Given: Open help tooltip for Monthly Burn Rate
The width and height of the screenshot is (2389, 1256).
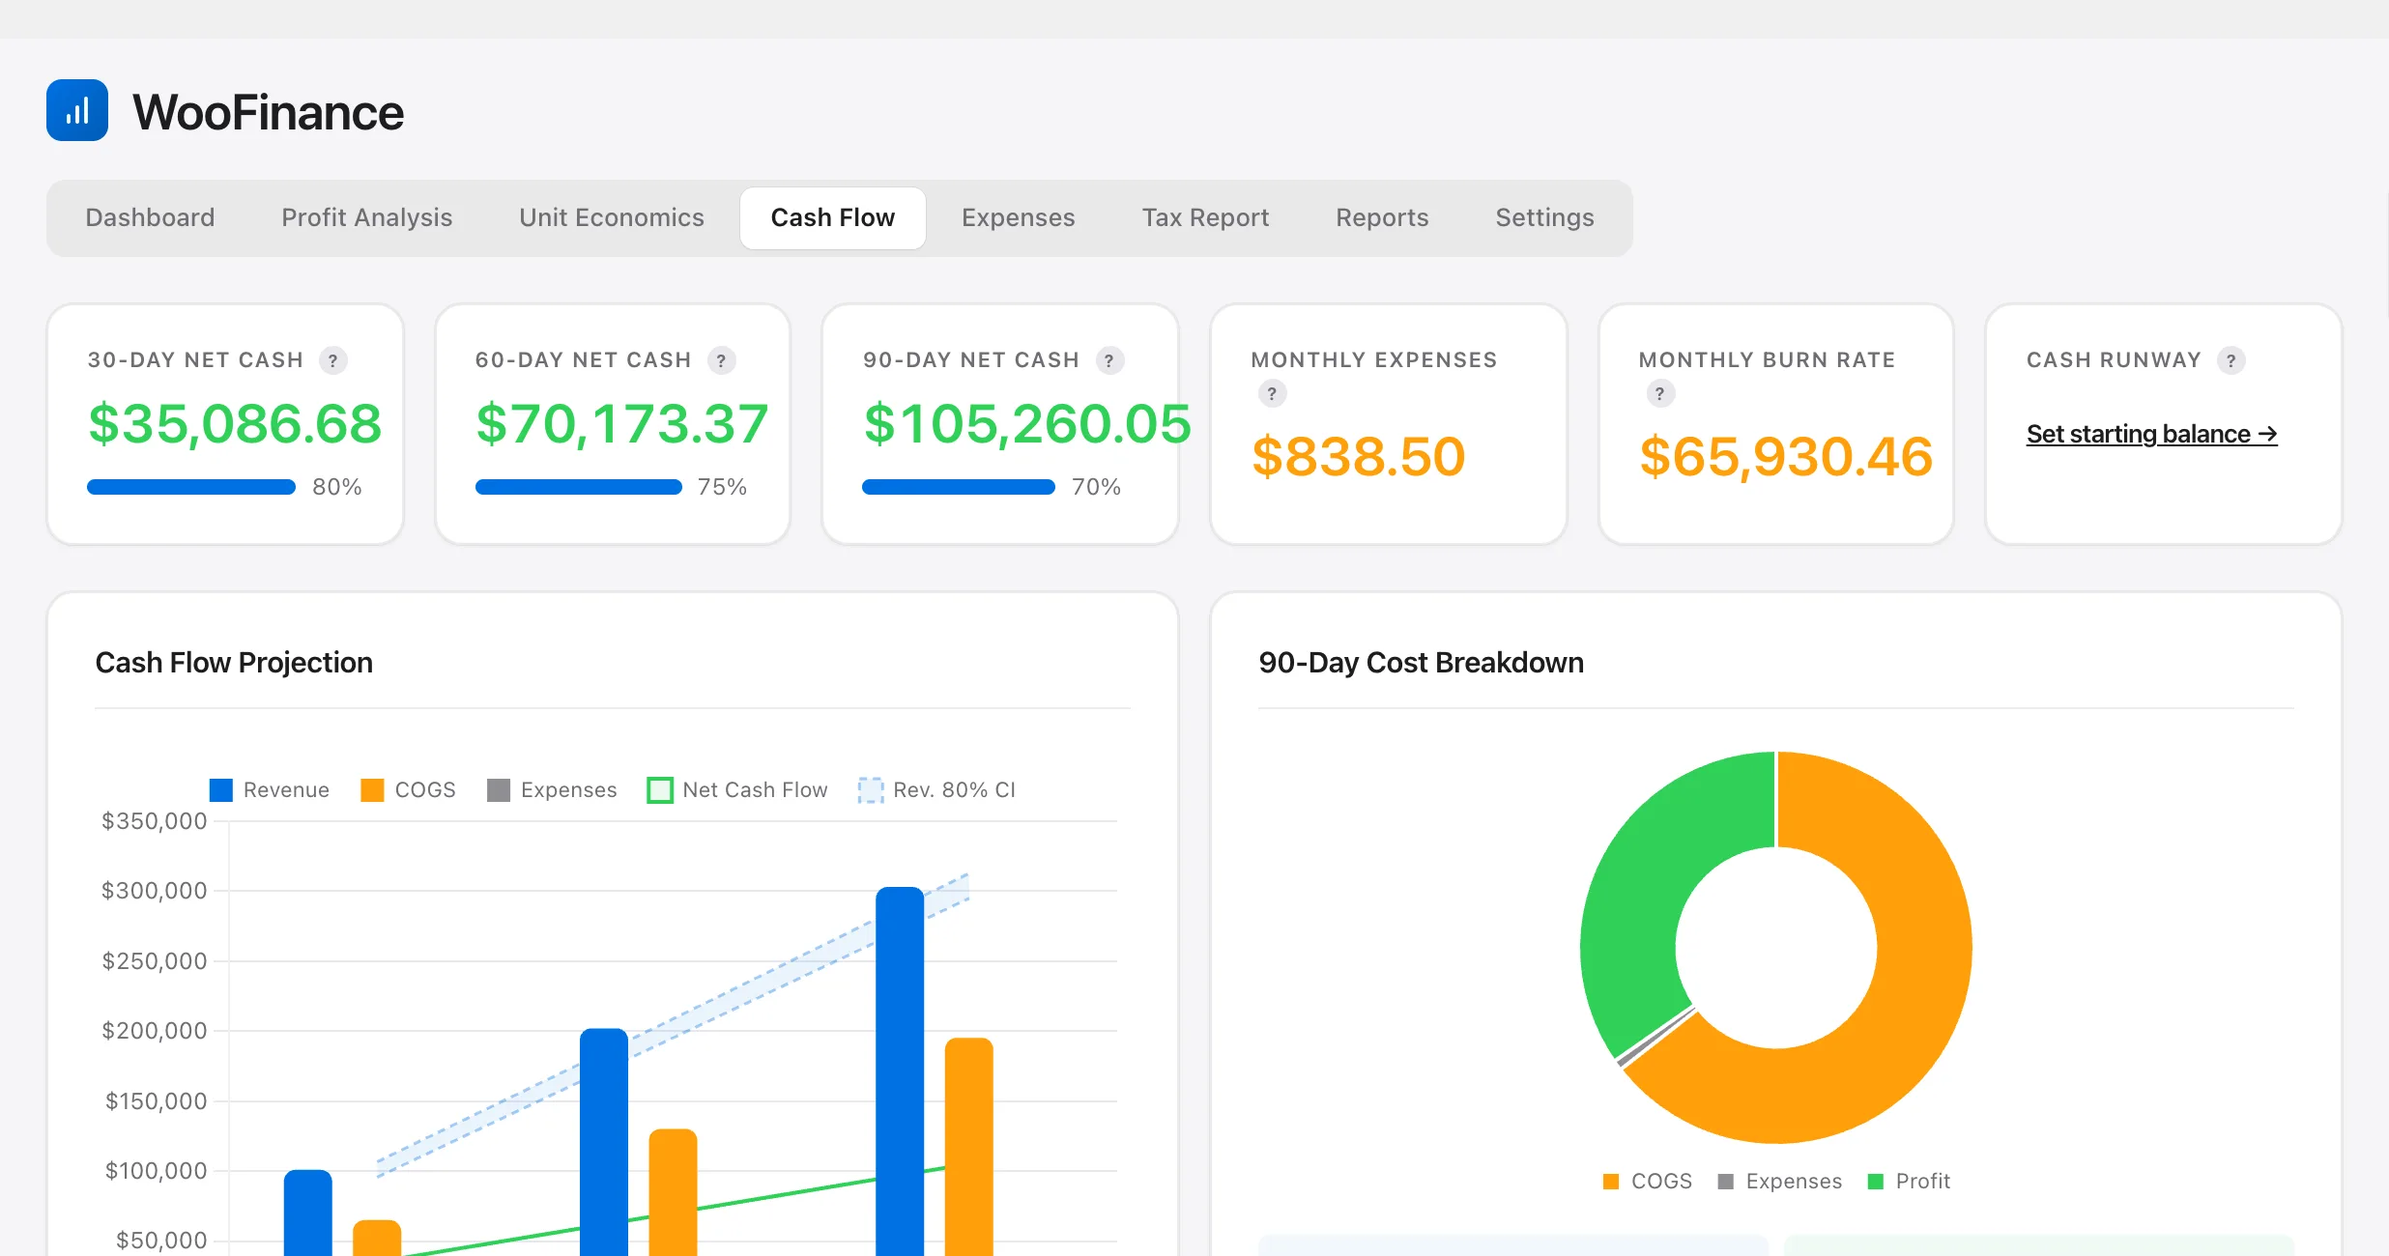Looking at the screenshot, I should [x=1660, y=393].
